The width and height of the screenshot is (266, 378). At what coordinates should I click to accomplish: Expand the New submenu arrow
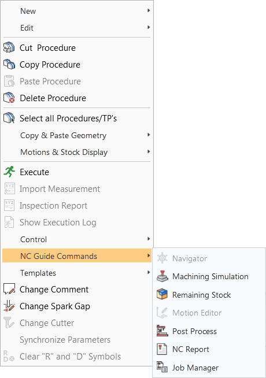tap(149, 10)
